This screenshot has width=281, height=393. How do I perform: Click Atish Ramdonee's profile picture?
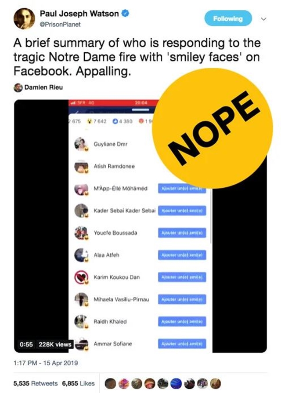[81, 167]
